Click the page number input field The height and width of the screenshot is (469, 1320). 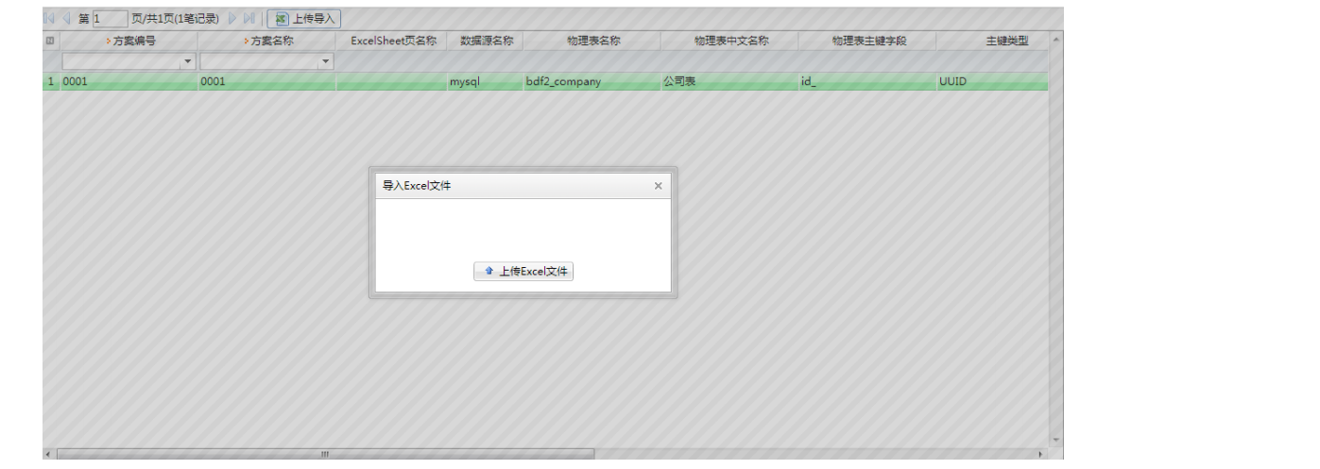click(x=110, y=18)
